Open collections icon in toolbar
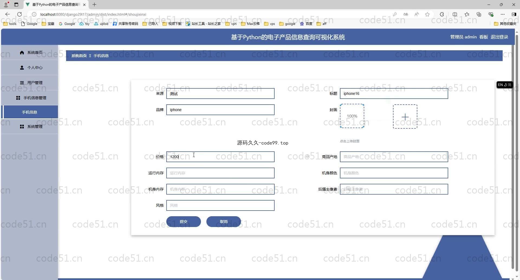 click(x=479, y=14)
